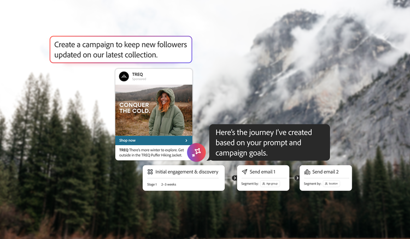Image resolution: width=410 pixels, height=239 pixels.
Task: Click the 2–3 weeks duration label
Action: click(169, 184)
